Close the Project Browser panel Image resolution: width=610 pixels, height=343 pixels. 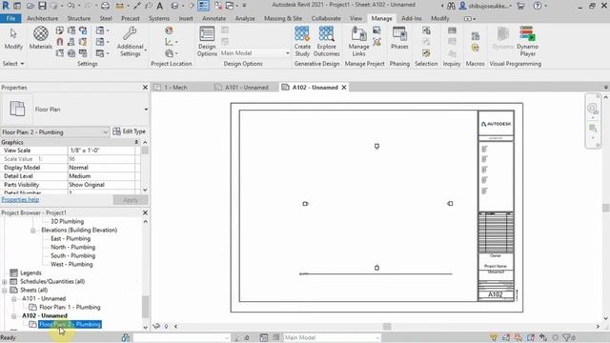[145, 212]
